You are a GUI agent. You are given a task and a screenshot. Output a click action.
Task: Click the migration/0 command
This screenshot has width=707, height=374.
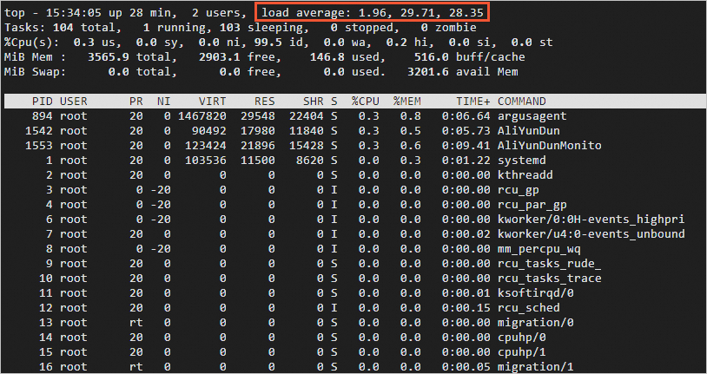[x=535, y=323]
